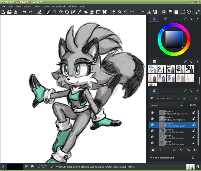The image size is (201, 171).
Task: Open the File menu
Action: [3, 7]
